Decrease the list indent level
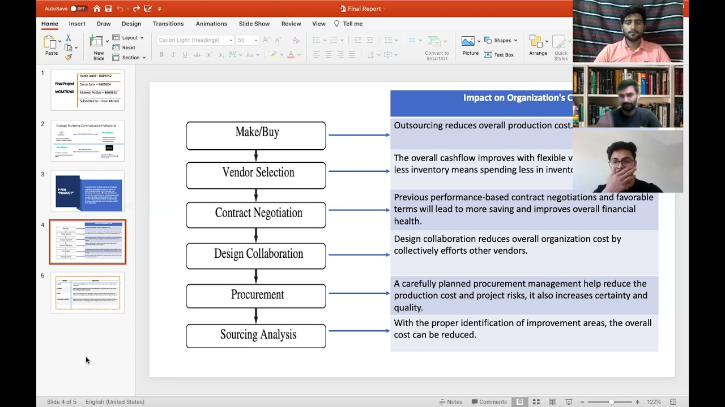The image size is (725, 407). pyautogui.click(x=357, y=40)
